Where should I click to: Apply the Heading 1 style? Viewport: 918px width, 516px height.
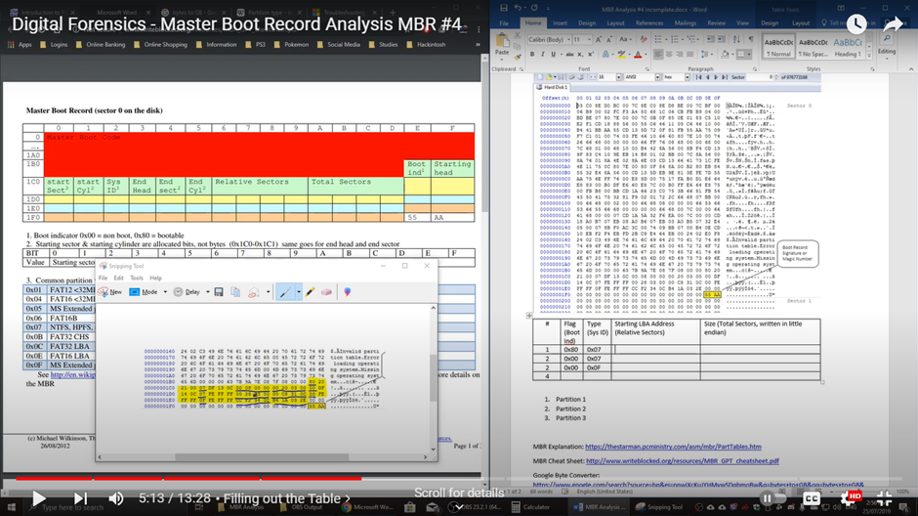point(848,46)
